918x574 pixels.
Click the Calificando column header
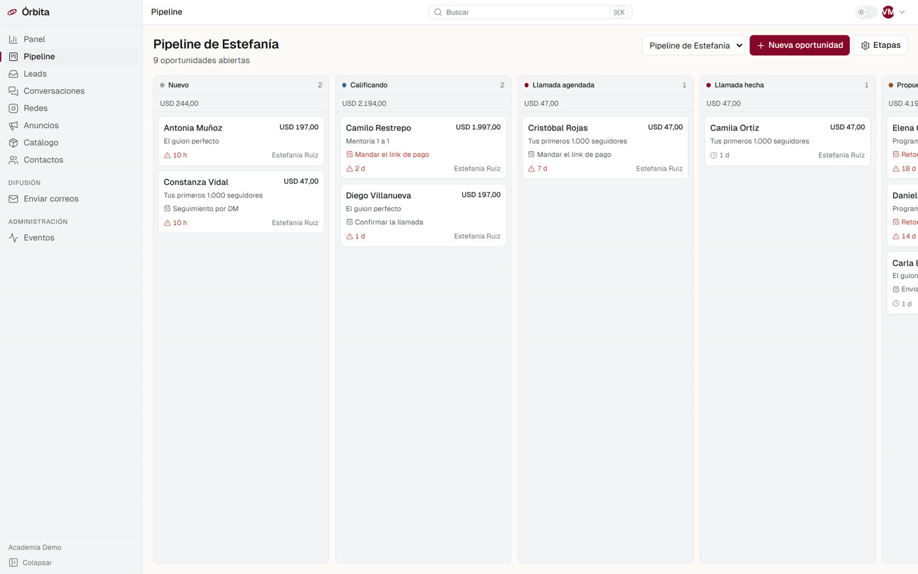pos(424,85)
